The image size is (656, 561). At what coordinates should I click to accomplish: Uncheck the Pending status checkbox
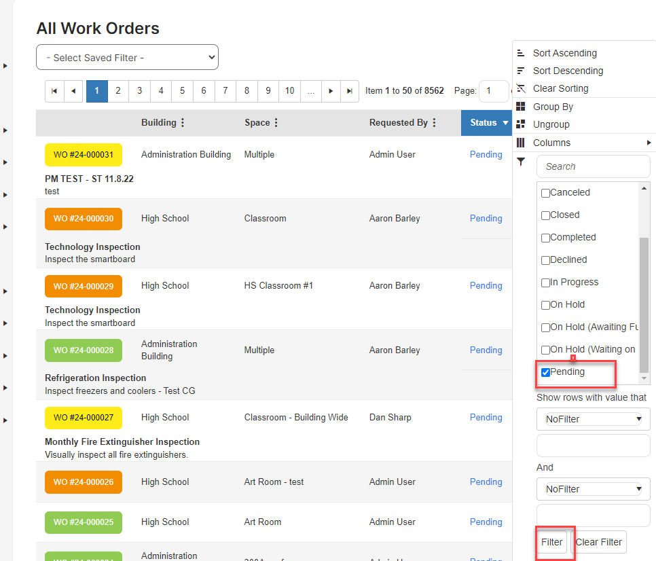pos(545,372)
